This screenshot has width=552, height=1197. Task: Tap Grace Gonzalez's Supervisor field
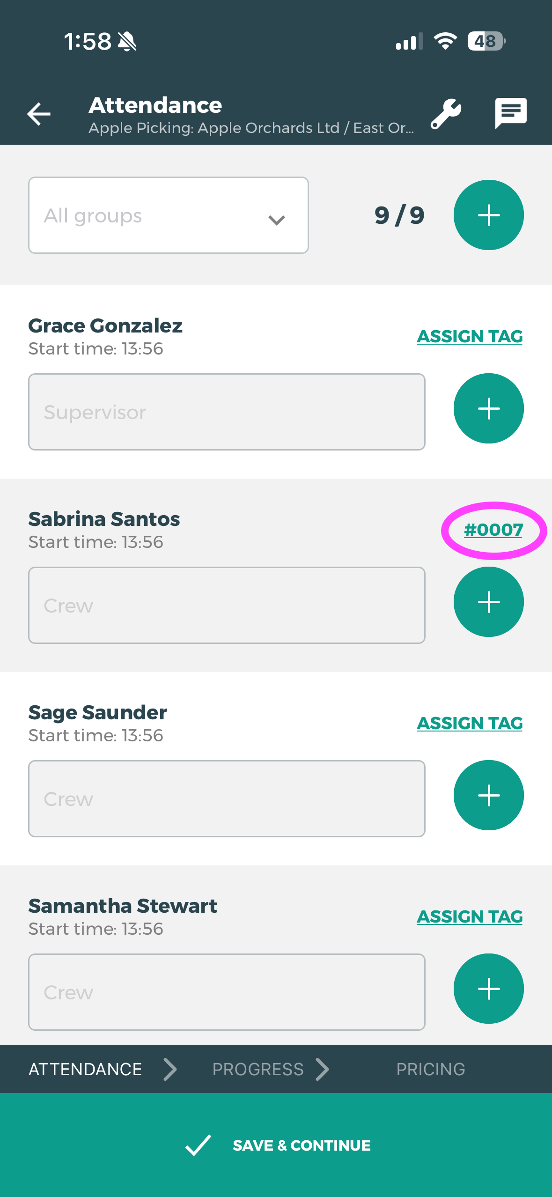227,412
